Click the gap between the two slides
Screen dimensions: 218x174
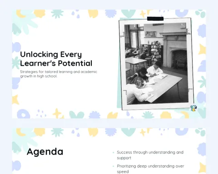[109, 123]
